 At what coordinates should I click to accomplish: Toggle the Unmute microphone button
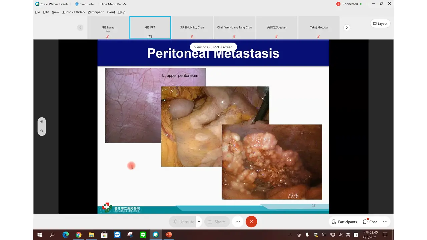(183, 222)
